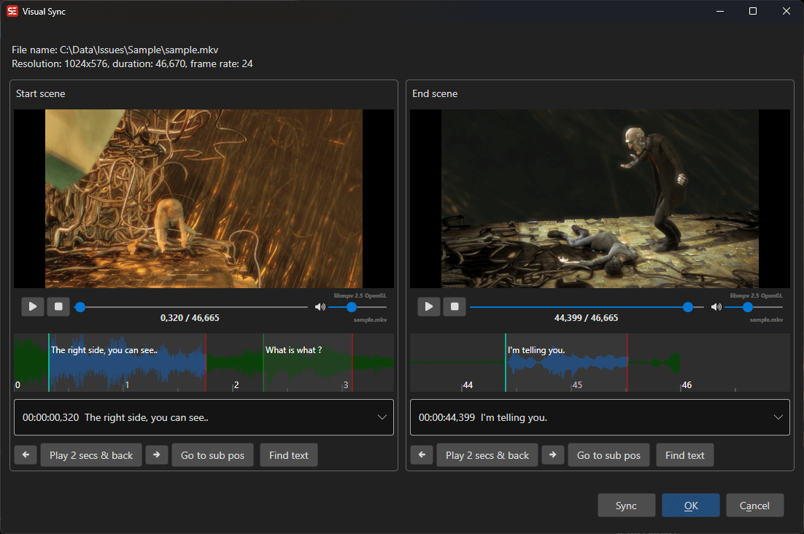The height and width of the screenshot is (534, 804).
Task: Mute the start scene audio
Action: (x=320, y=306)
